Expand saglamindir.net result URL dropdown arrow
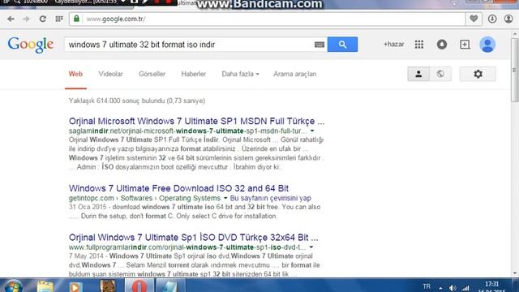Viewport: 519px width, 292px height. (312, 131)
